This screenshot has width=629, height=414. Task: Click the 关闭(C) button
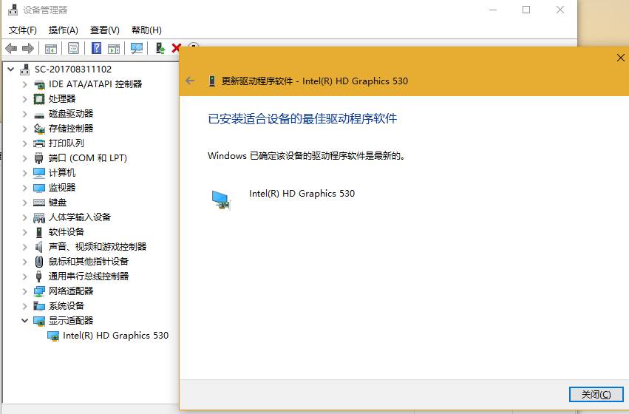[x=596, y=394]
